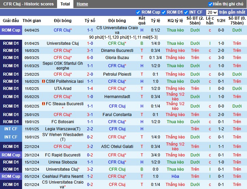Click the ROM Cup label for 20/12/24
The width and height of the screenshot is (247, 189).
click(x=11, y=155)
